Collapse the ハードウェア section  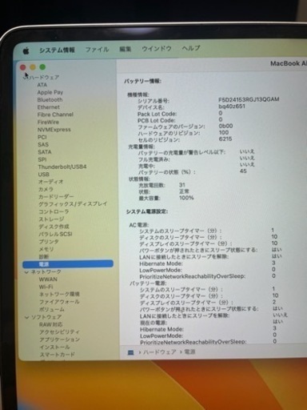pos(26,78)
